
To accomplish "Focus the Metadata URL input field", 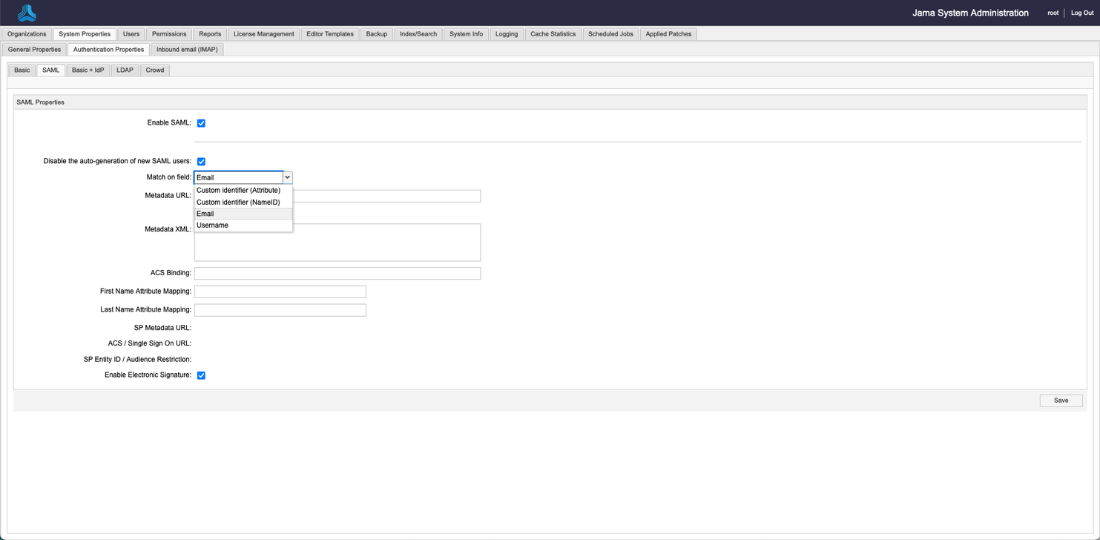I will 337,196.
